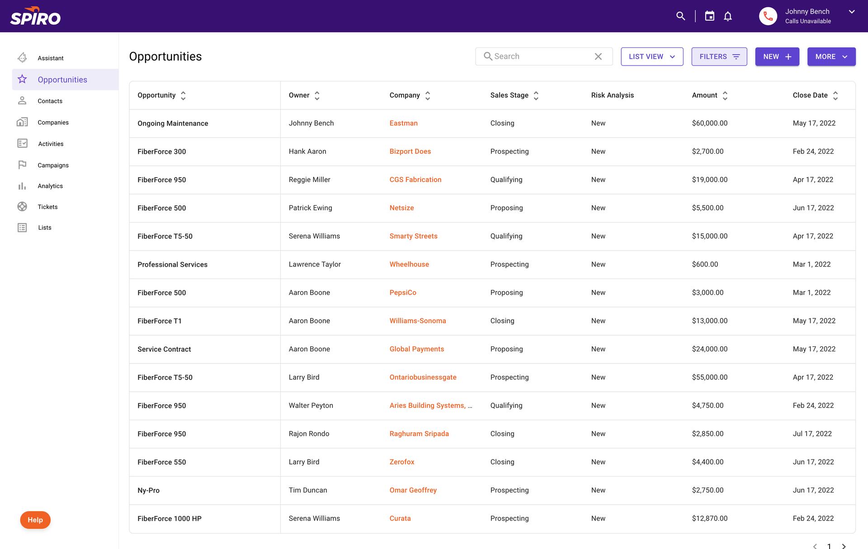
Task: Open notifications bell icon
Action: (728, 16)
